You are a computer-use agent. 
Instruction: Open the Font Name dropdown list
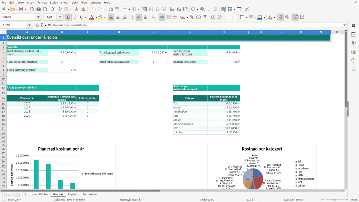click(x=38, y=17)
